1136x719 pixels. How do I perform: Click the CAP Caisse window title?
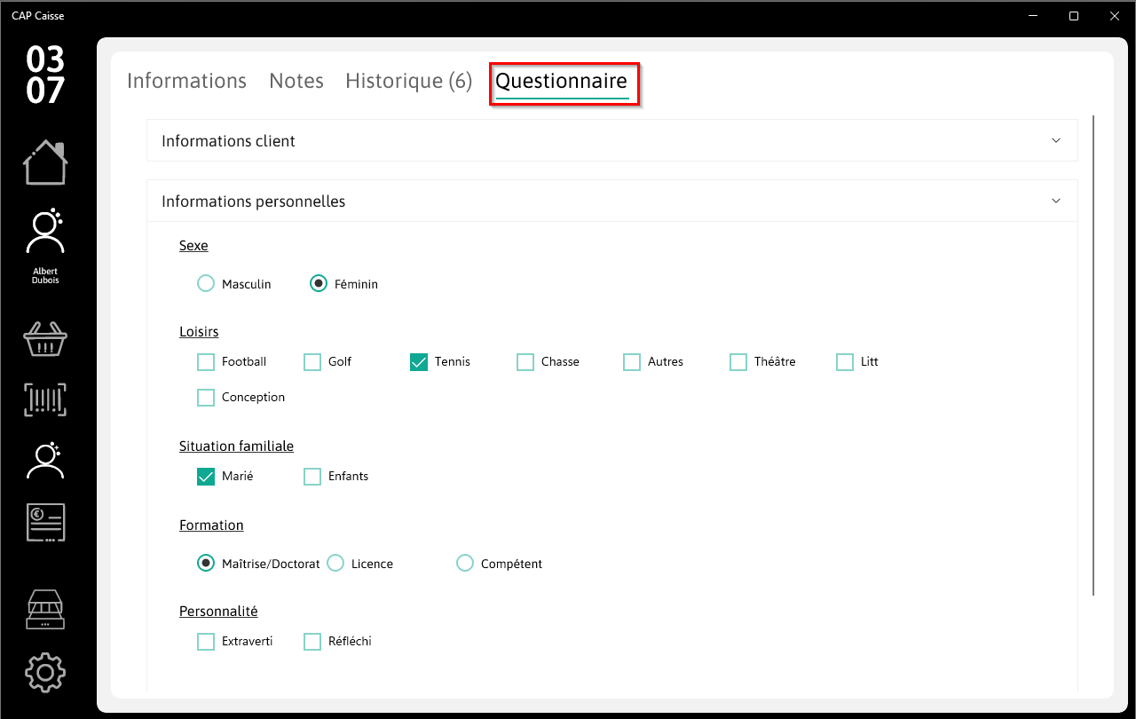click(38, 15)
